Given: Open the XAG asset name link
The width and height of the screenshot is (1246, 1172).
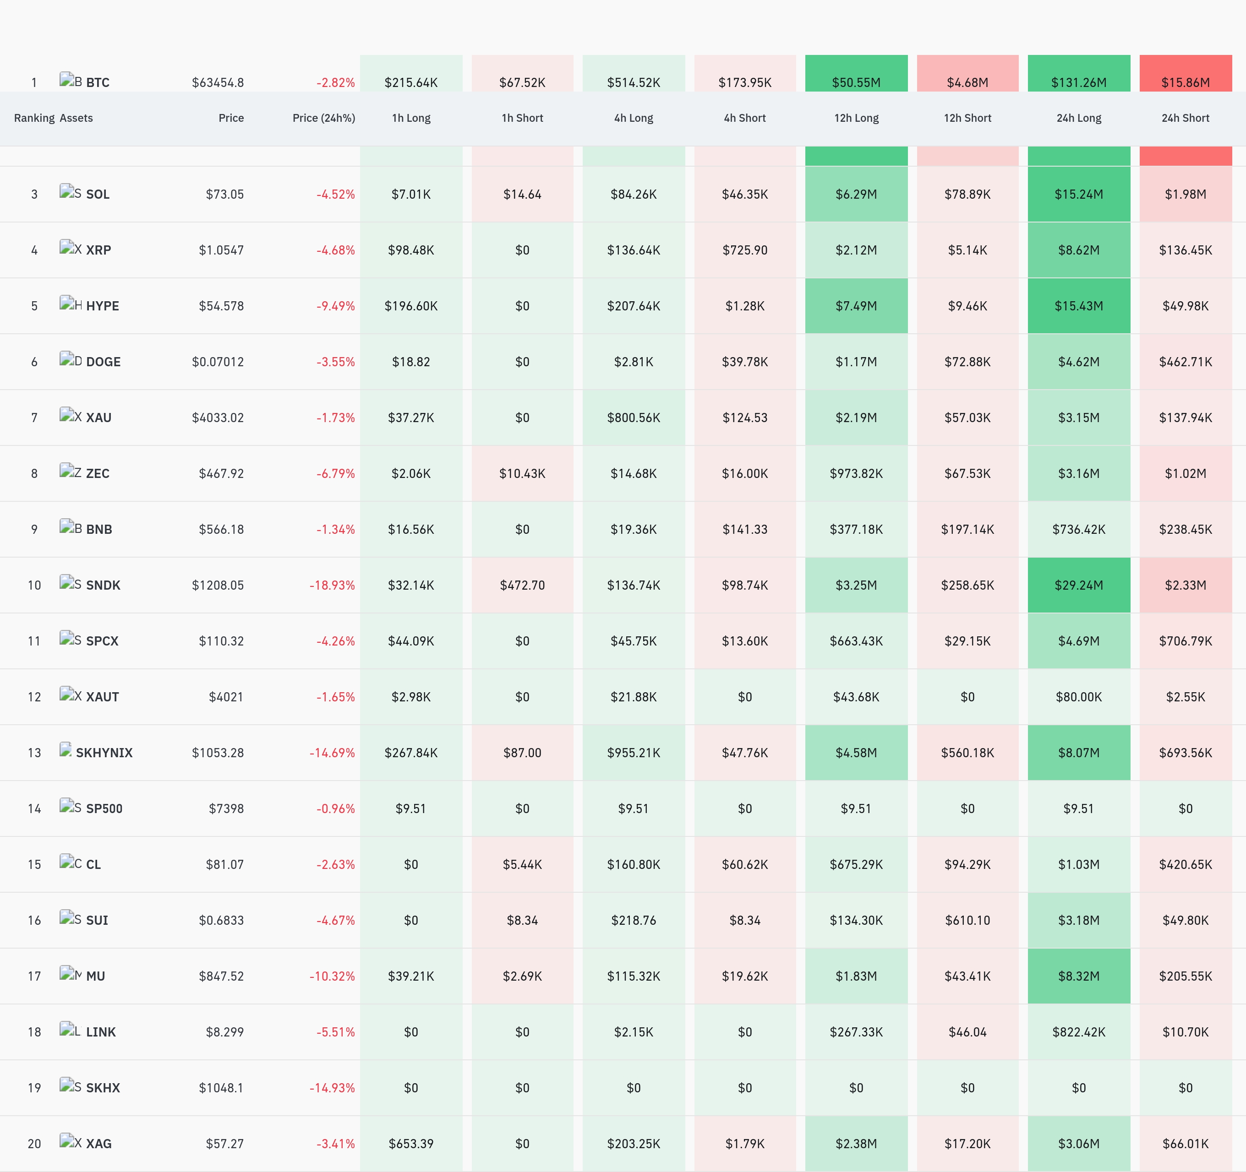Looking at the screenshot, I should pyautogui.click(x=98, y=1143).
